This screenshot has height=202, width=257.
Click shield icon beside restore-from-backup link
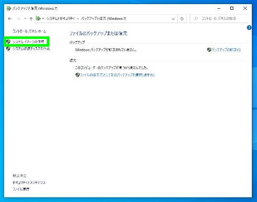coord(78,75)
